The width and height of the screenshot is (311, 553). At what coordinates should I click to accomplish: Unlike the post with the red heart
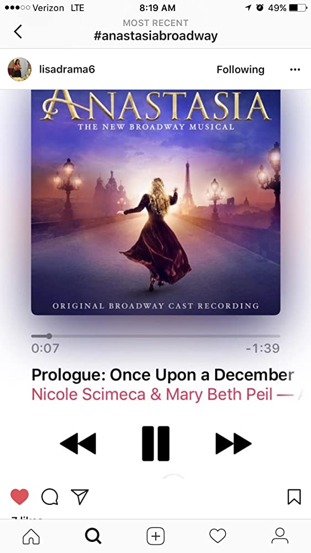coord(19,497)
